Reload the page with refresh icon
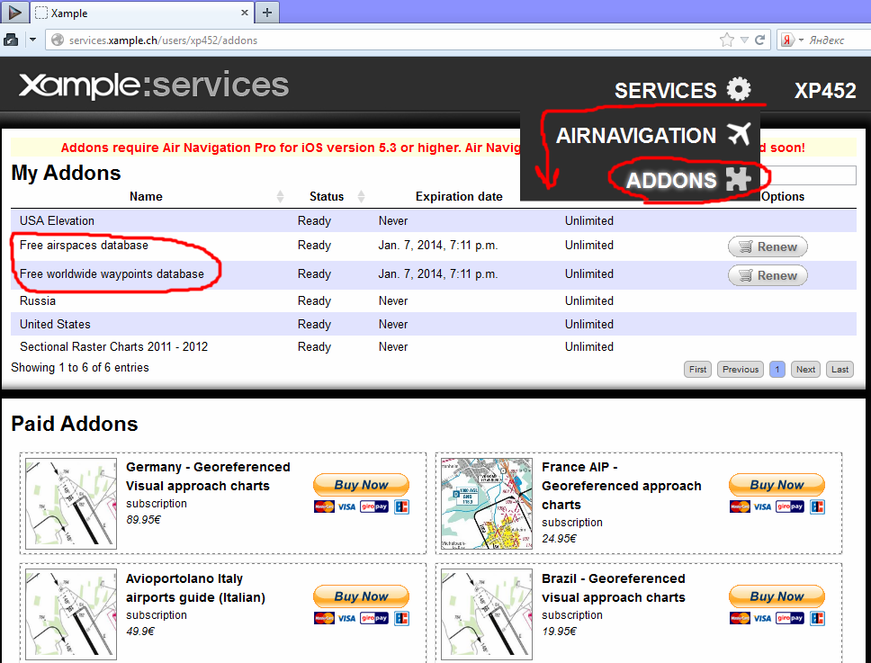The image size is (871, 663). [760, 40]
